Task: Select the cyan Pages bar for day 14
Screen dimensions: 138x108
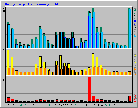Action: pos(61,40)
